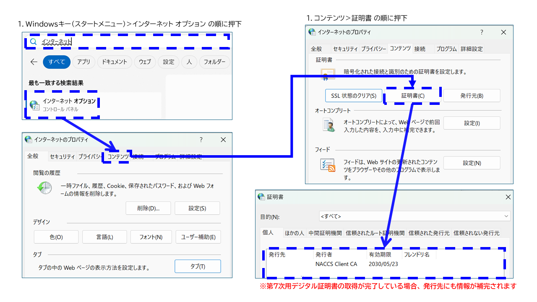Click the 閲覧の履歴 clock icon
Image resolution: width=537 pixels, height=302 pixels.
[44, 188]
